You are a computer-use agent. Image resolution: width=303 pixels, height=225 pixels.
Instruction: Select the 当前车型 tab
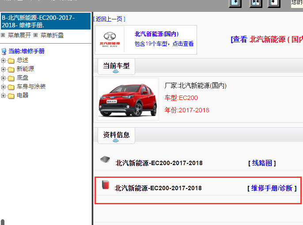[116, 66]
